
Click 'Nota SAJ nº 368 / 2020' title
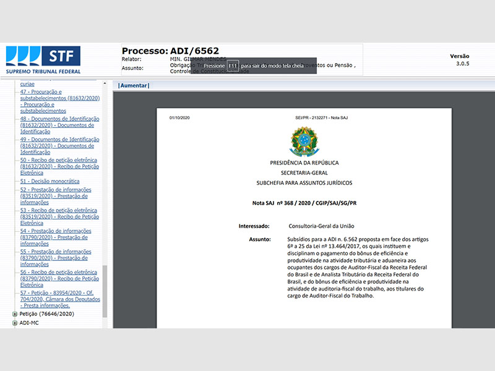click(304, 203)
